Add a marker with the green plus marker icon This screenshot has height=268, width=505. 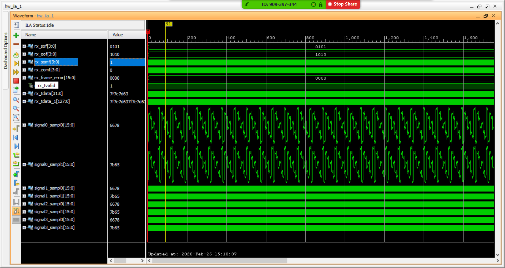16,174
